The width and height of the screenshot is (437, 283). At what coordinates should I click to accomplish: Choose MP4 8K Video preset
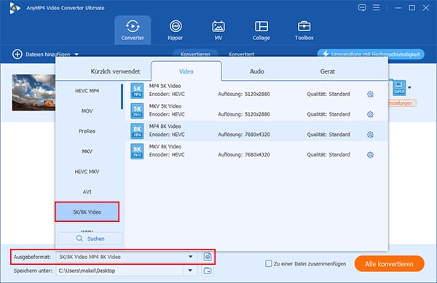(256, 131)
